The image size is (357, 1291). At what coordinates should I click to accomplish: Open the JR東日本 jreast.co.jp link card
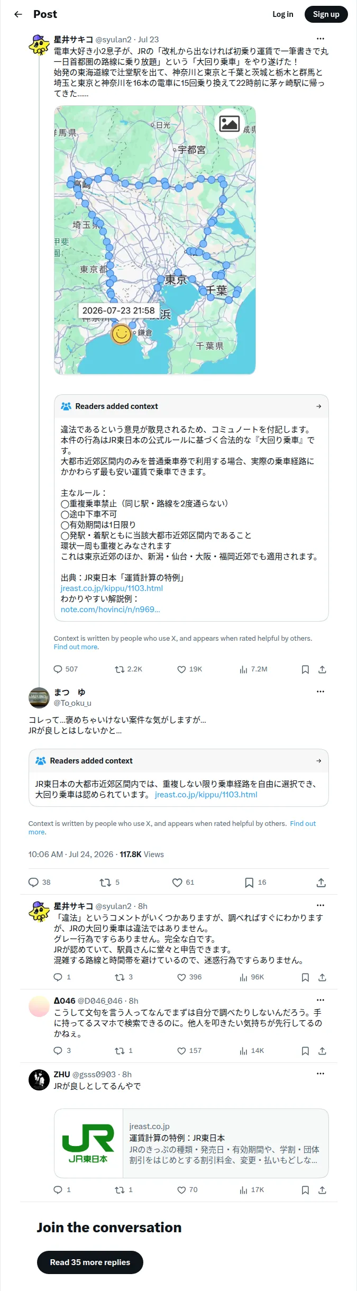[x=191, y=1143]
